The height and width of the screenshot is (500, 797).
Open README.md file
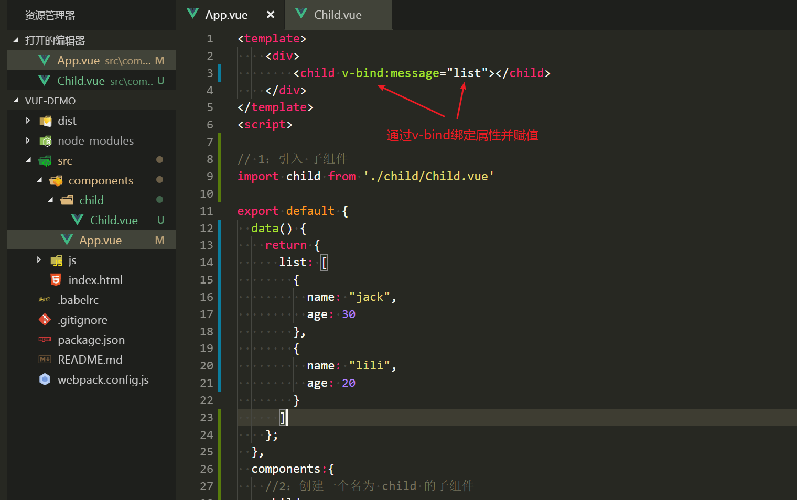[x=91, y=360]
